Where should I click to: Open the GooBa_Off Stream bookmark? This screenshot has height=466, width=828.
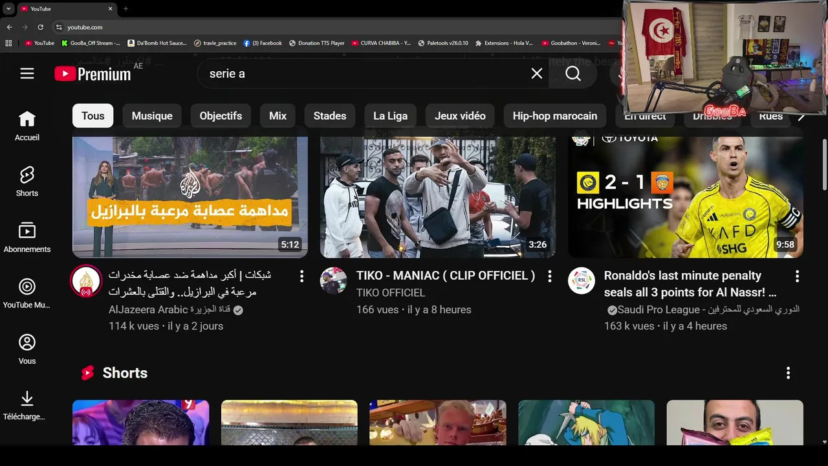91,43
